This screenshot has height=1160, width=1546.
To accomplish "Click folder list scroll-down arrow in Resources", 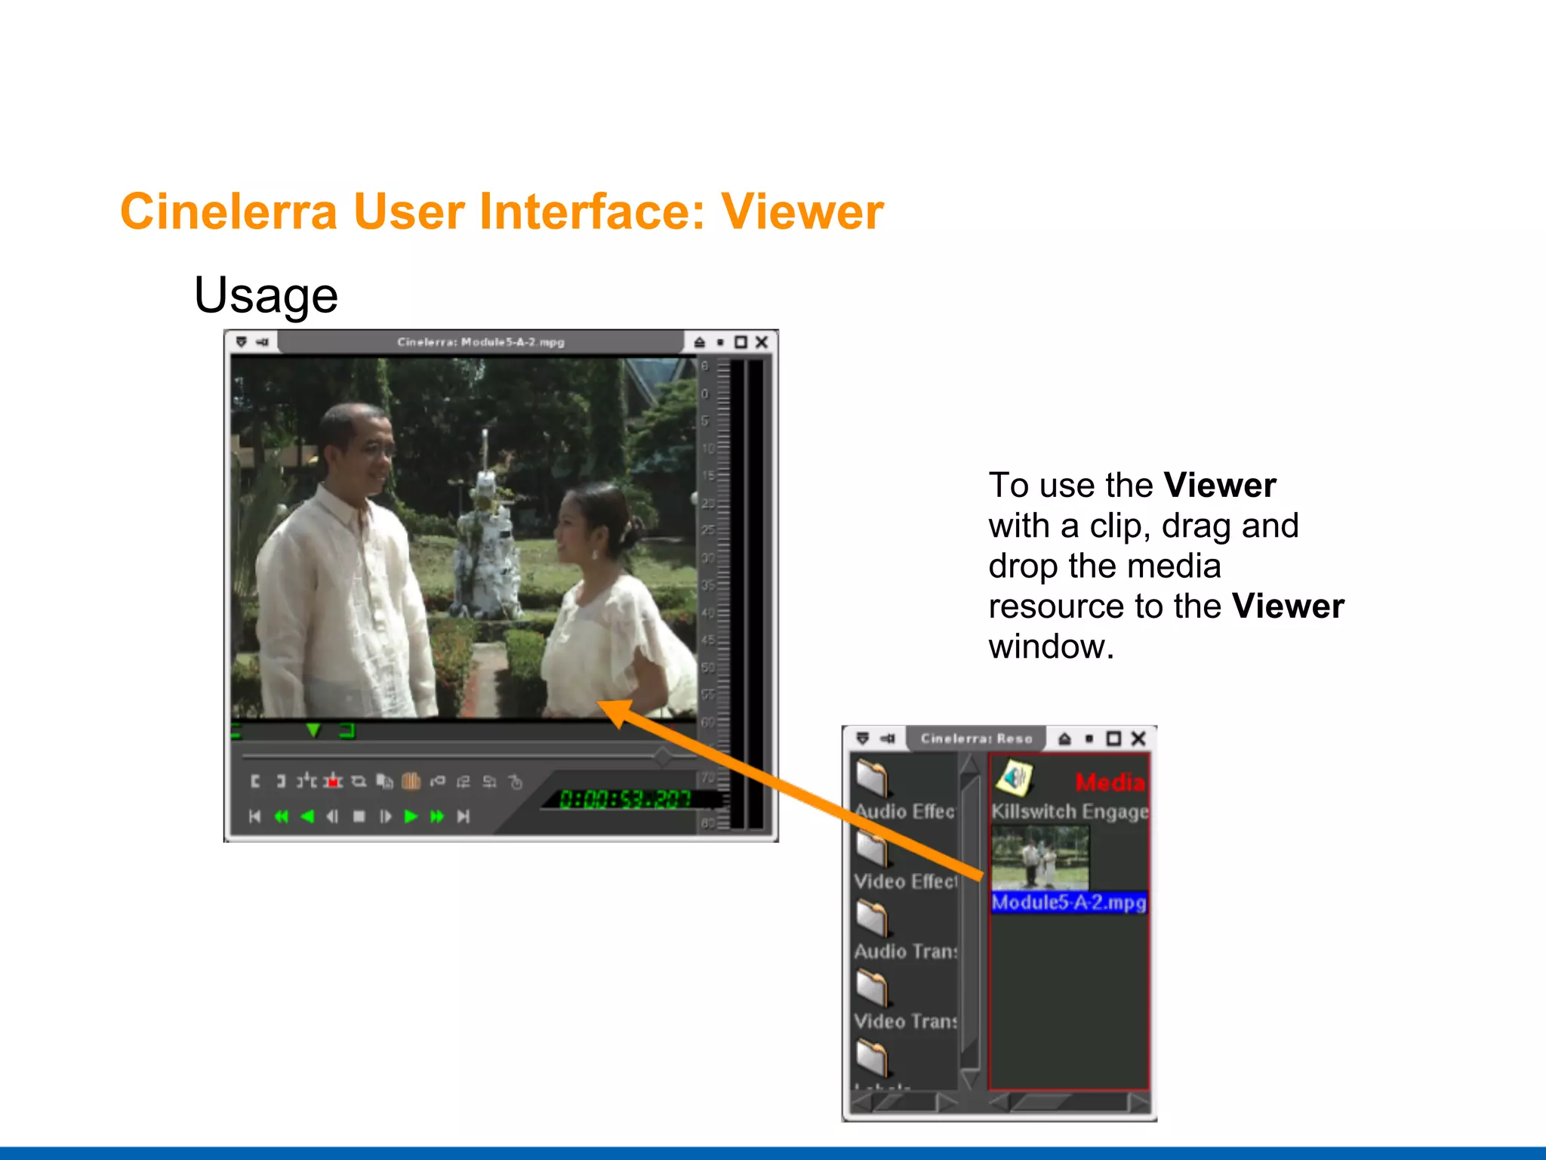I will click(970, 1079).
